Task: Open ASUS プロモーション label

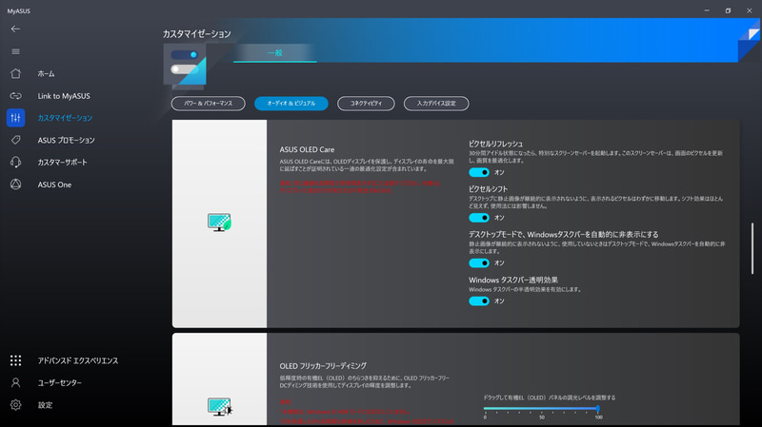Action: point(66,140)
